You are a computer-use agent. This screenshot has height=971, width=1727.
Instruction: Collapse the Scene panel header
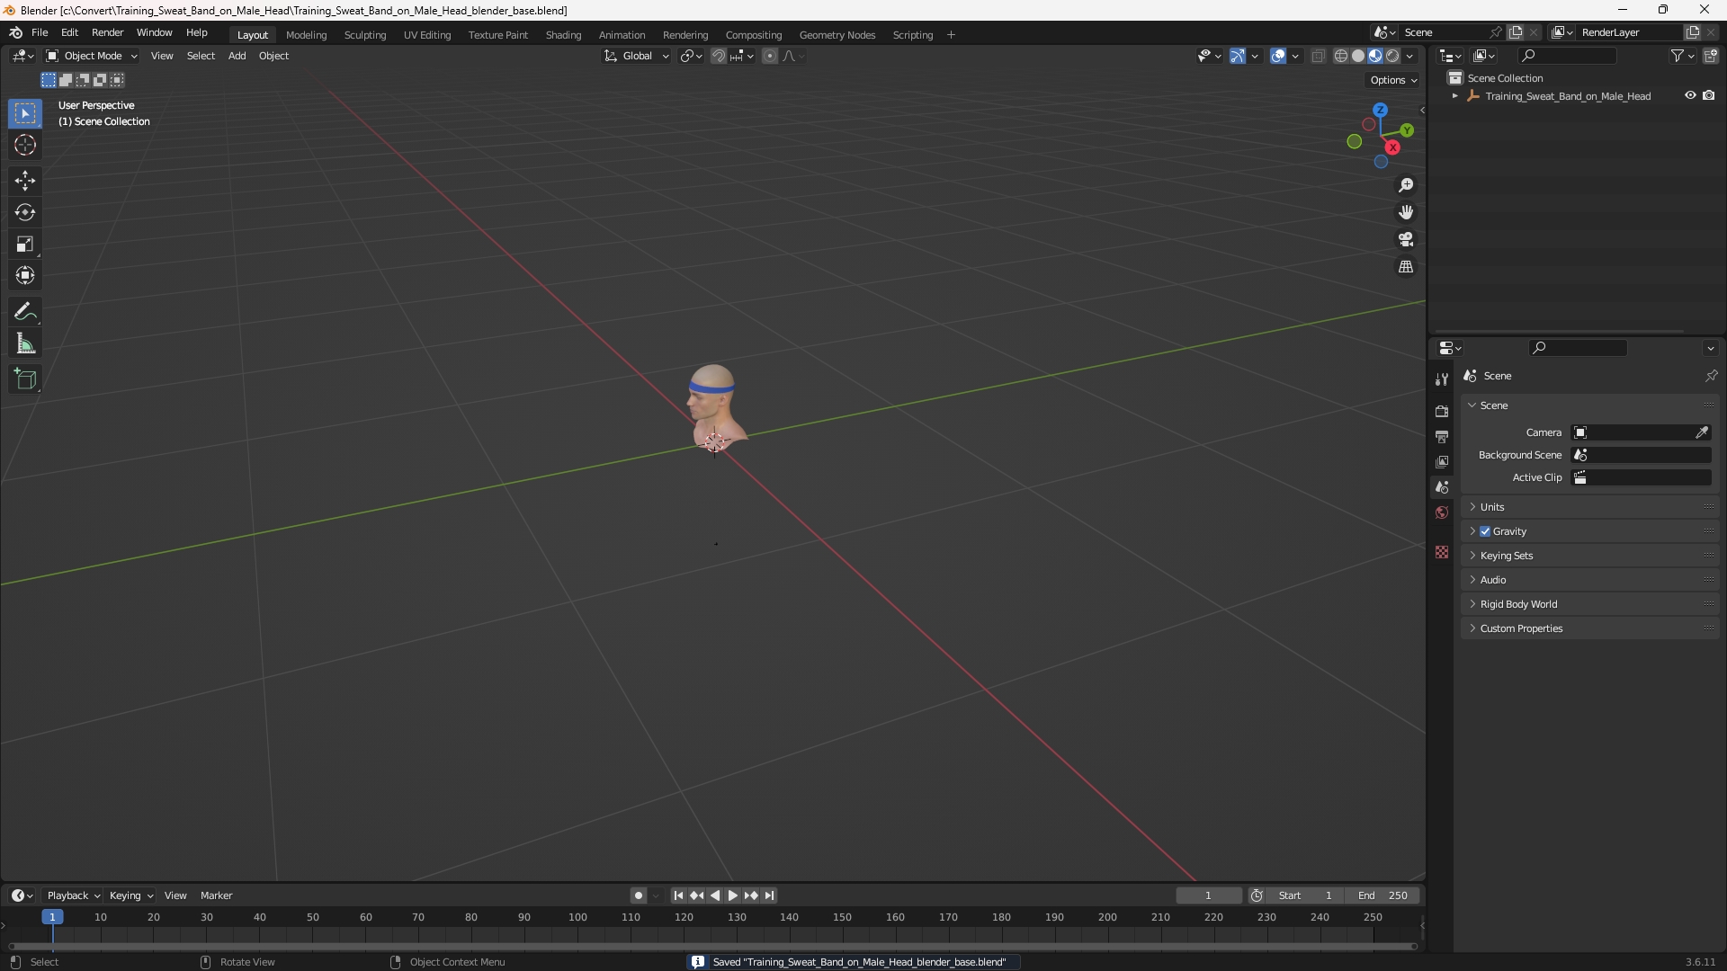coord(1589,405)
